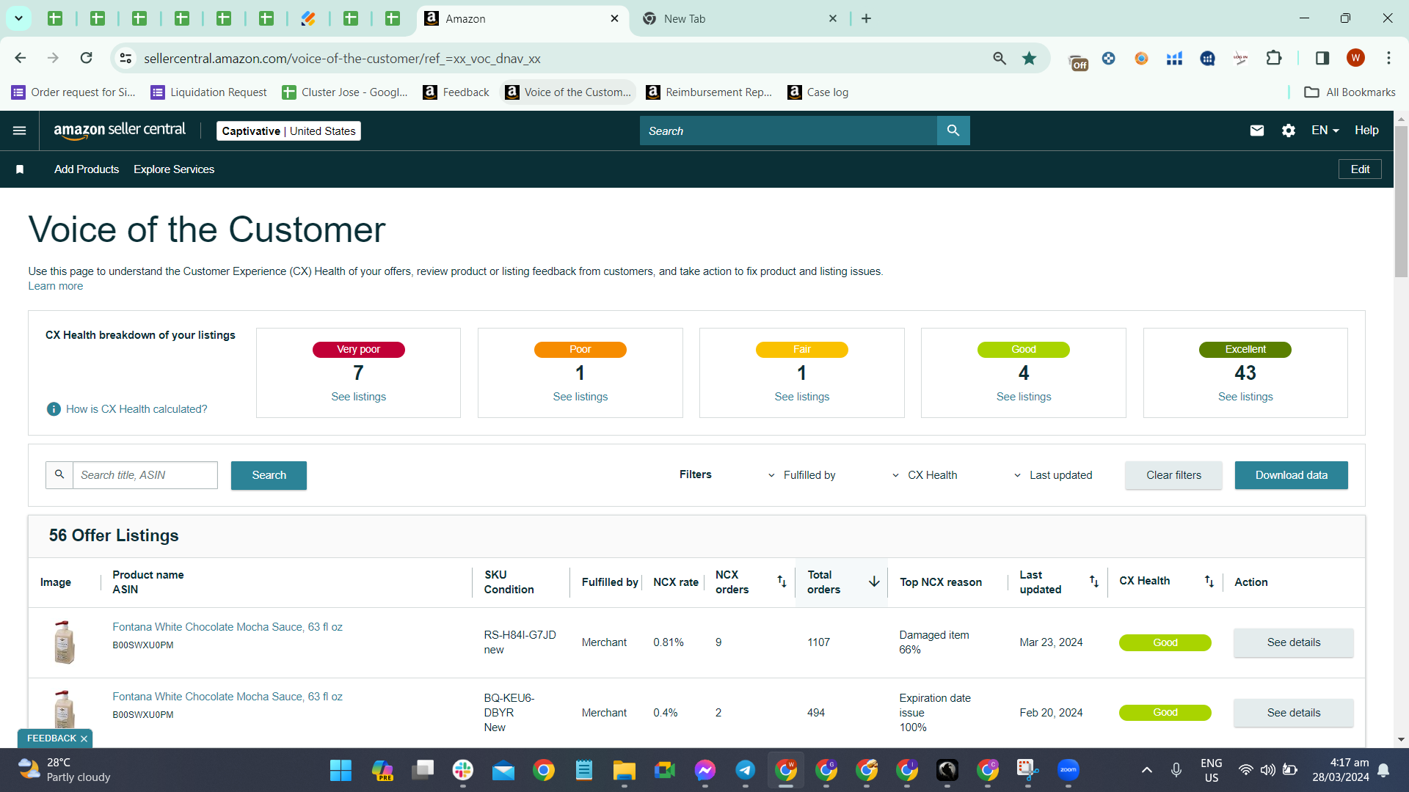This screenshot has width=1409, height=792.
Task: See details for SKU RS-H84I-G7JD
Action: [x=1293, y=642]
